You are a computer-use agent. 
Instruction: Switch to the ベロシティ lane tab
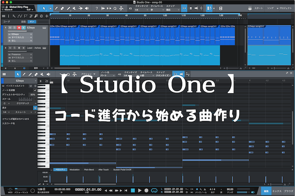pyautogui.click(x=60, y=170)
